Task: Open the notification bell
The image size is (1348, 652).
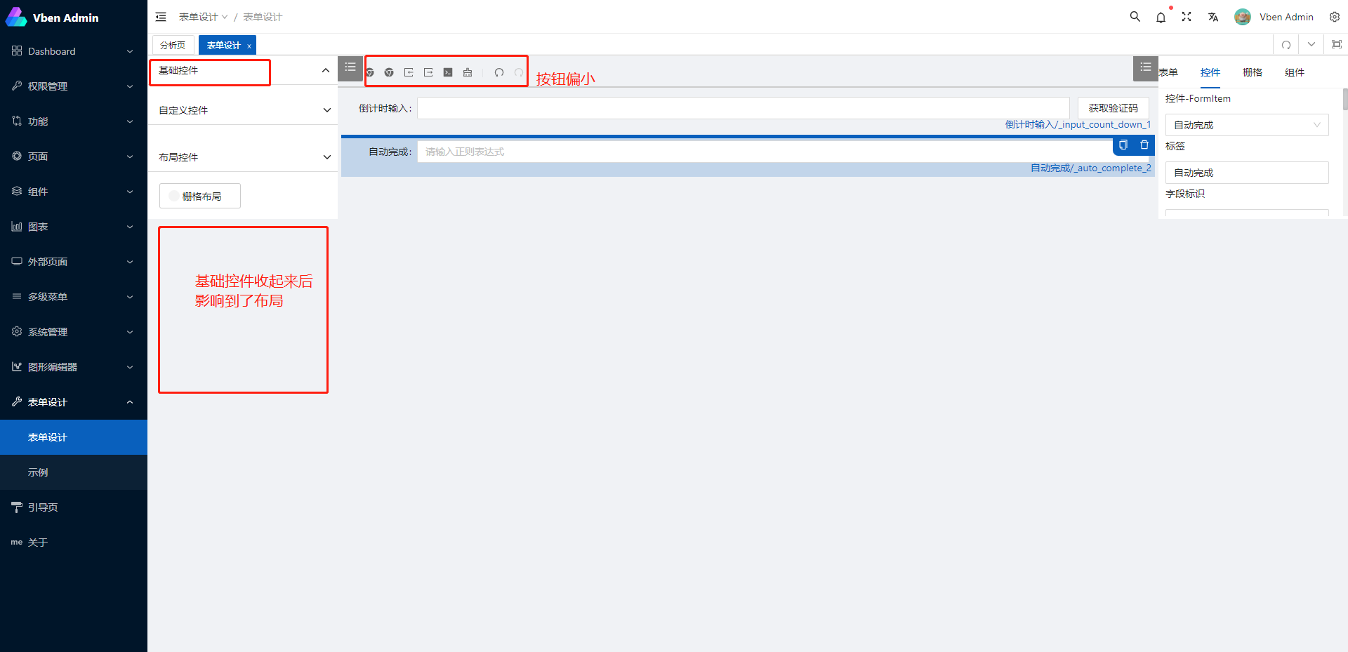Action: (x=1161, y=16)
